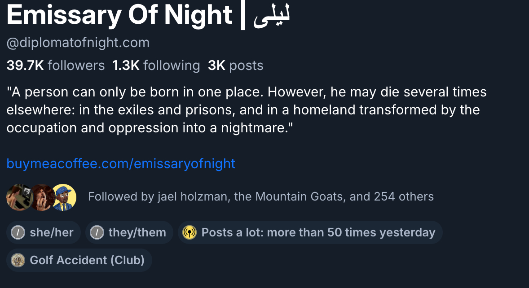This screenshot has width=529, height=288.
Task: Click the Emissary Of Night display name
Action: pyautogui.click(x=119, y=16)
